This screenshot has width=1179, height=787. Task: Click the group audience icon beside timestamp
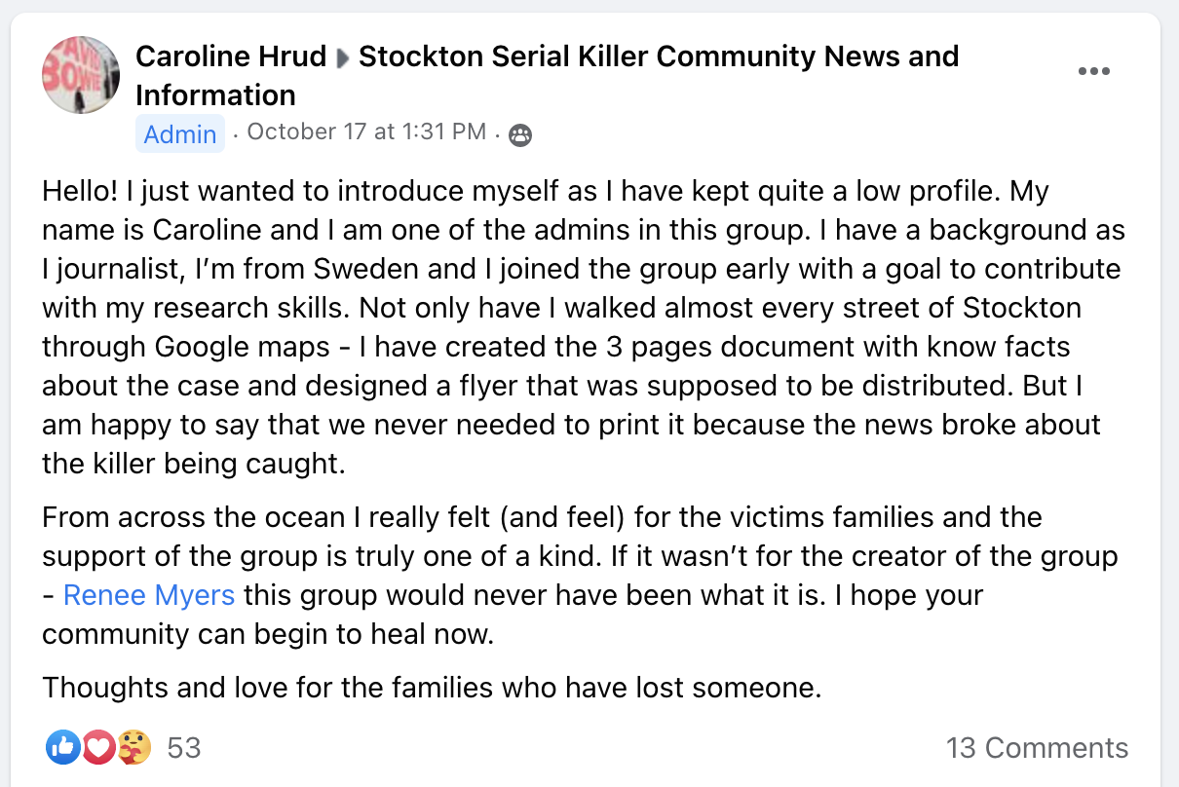[520, 135]
